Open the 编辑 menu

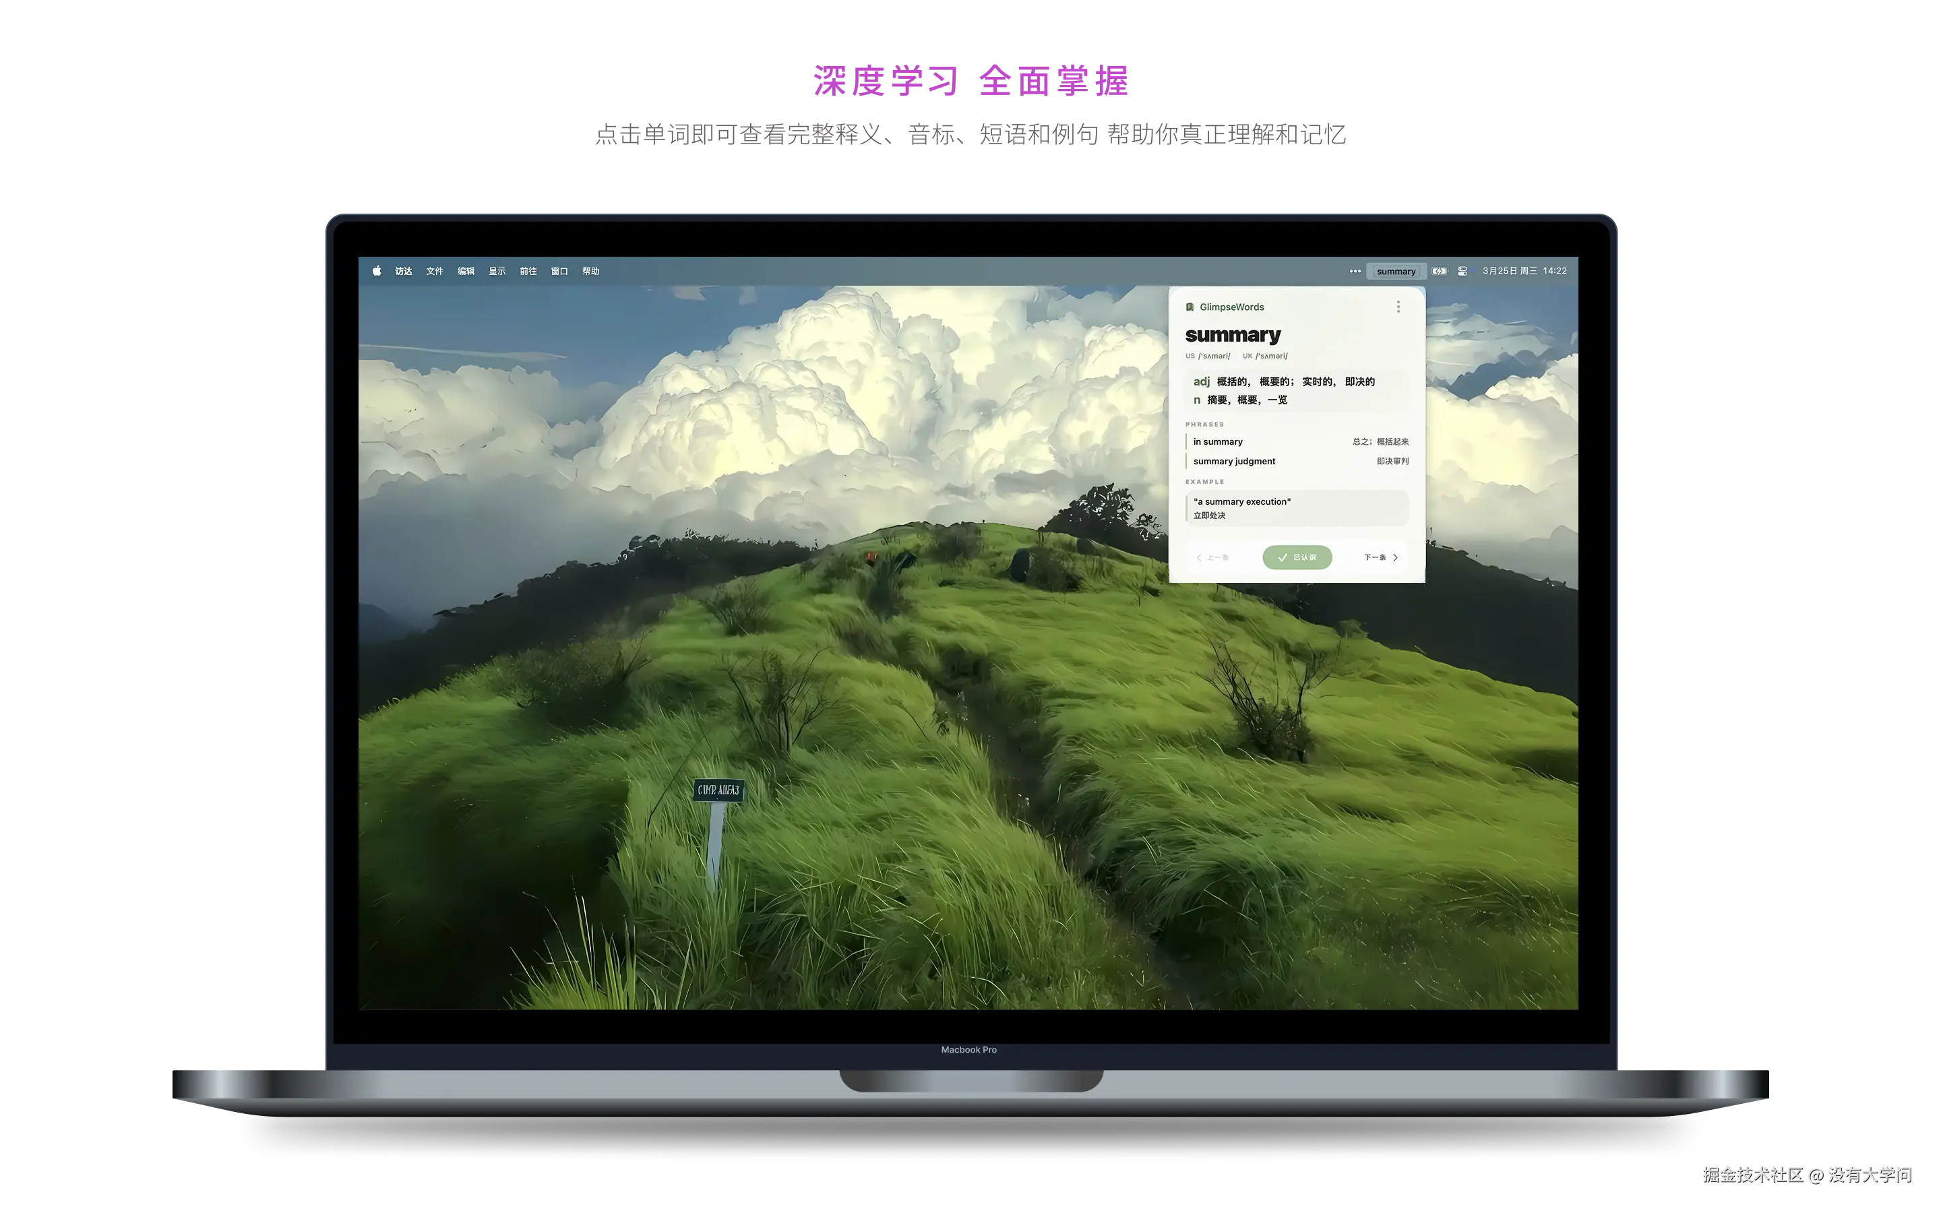coord(466,271)
